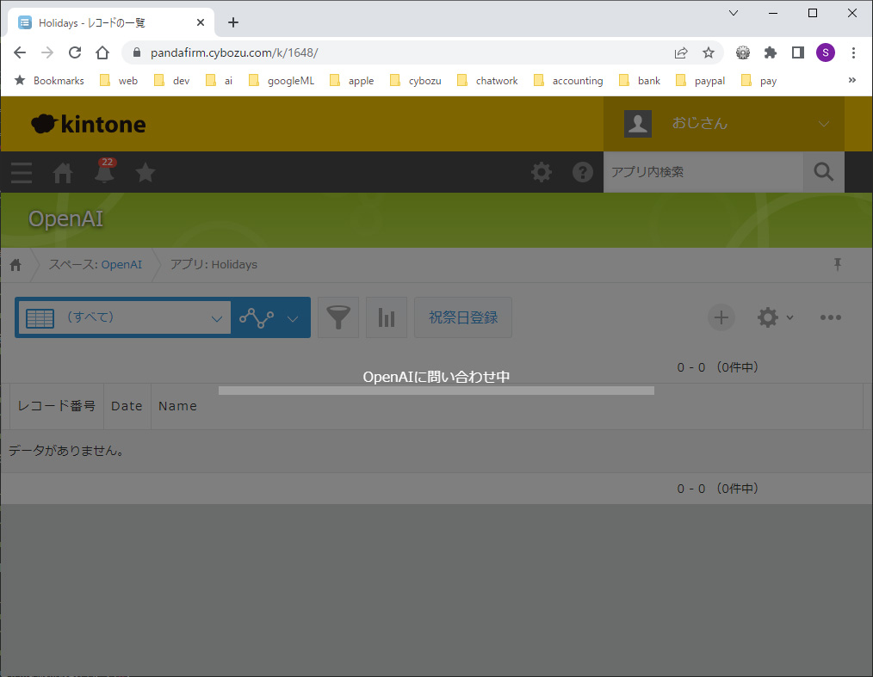The width and height of the screenshot is (873, 677).
Task: Open the pay bookmark folder
Action: 759,81
